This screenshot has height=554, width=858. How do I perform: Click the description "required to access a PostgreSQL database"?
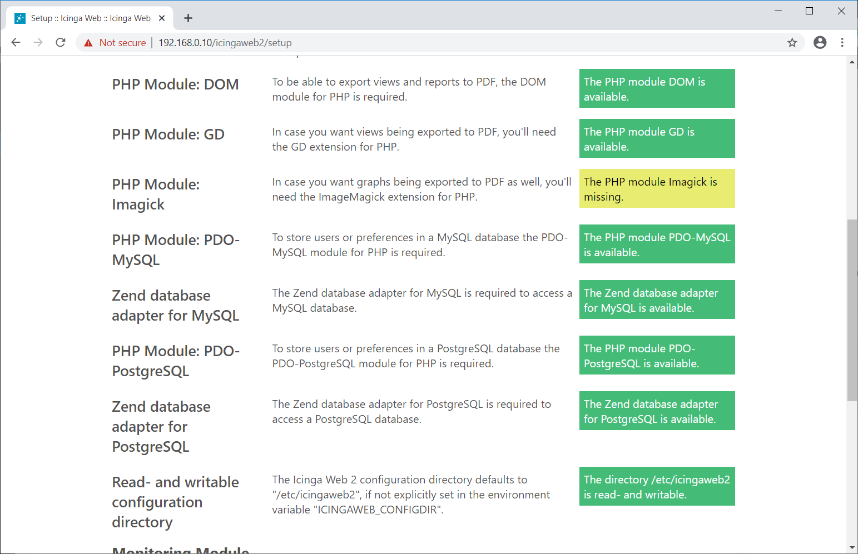click(x=411, y=412)
